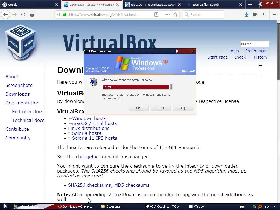Image resolution: width=280 pixels, height=210 pixels.
Task: Click the green padlock security icon
Action: (65, 14)
